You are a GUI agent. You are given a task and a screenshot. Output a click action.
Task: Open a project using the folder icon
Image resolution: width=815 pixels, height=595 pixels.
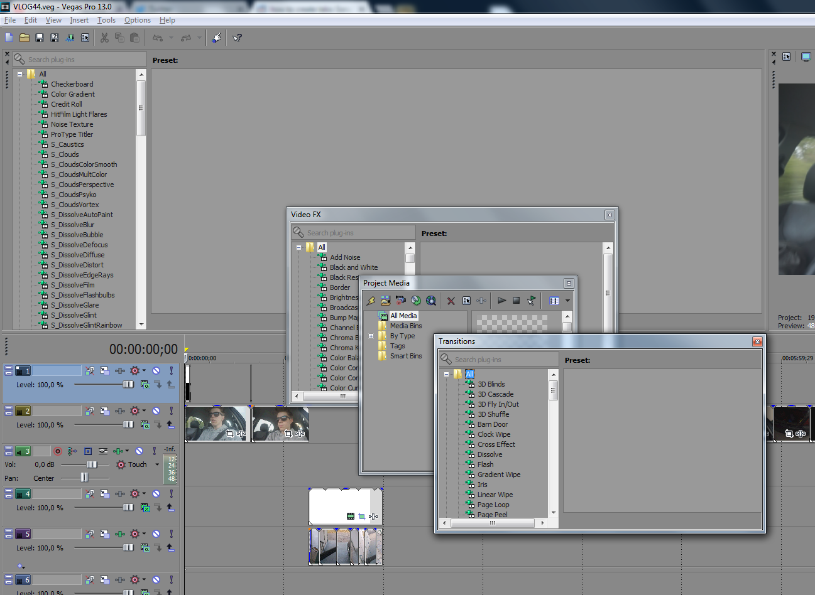(x=25, y=38)
